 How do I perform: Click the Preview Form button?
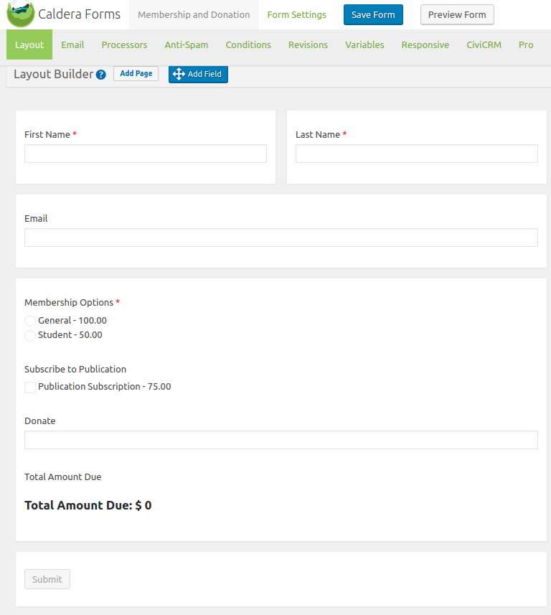pos(457,14)
